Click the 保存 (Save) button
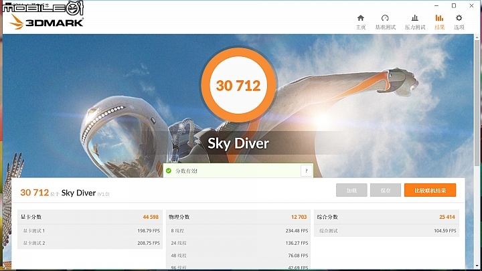Screen dimensions: 482x271 click(386, 190)
